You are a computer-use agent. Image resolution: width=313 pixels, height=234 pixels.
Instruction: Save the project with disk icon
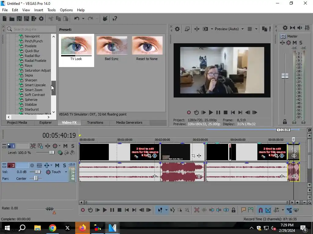(19, 19)
